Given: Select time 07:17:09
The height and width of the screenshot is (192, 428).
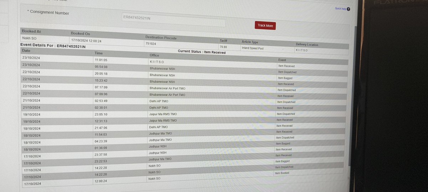Looking at the screenshot, I should (x=101, y=87).
